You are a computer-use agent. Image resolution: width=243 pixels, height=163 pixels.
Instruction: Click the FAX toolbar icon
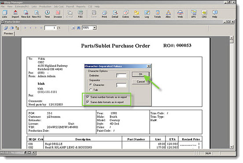80,14
